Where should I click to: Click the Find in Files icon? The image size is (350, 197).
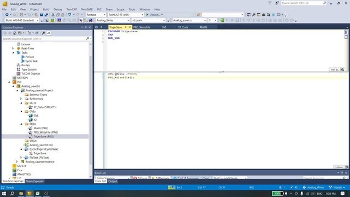tap(199, 15)
